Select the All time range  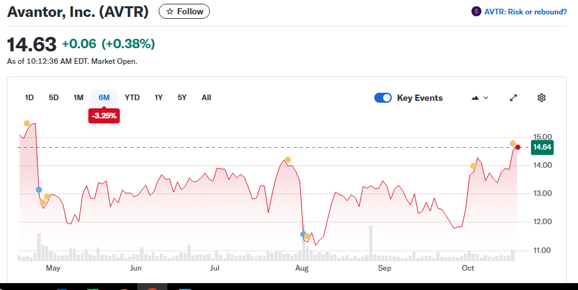click(206, 98)
